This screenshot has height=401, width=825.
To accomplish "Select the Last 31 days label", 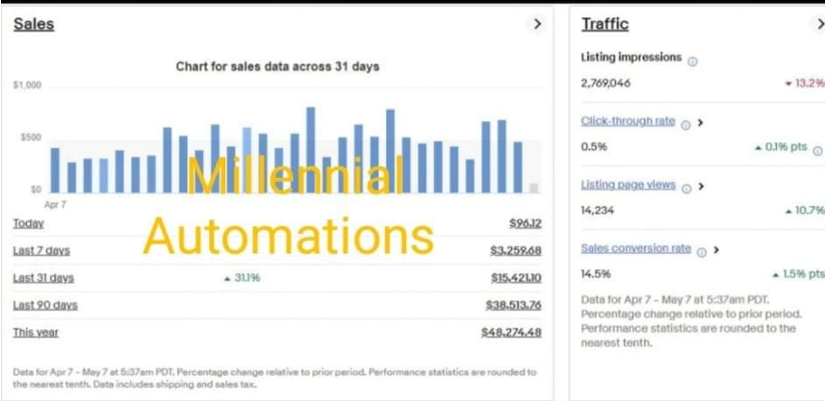I will pyautogui.click(x=43, y=278).
